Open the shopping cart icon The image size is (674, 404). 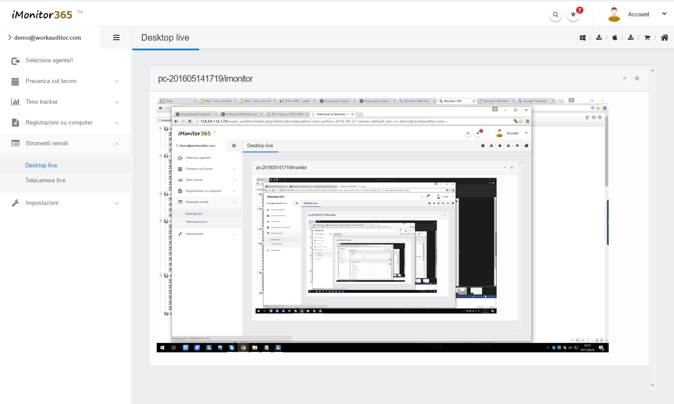647,38
